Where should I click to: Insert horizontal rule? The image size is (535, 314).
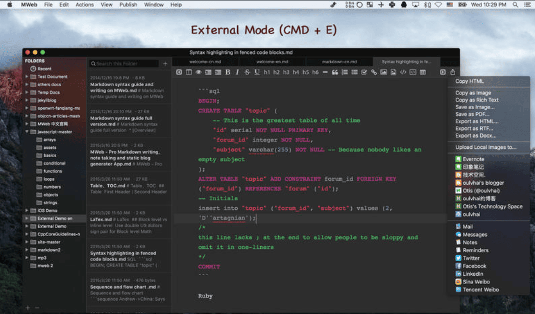click(325, 72)
